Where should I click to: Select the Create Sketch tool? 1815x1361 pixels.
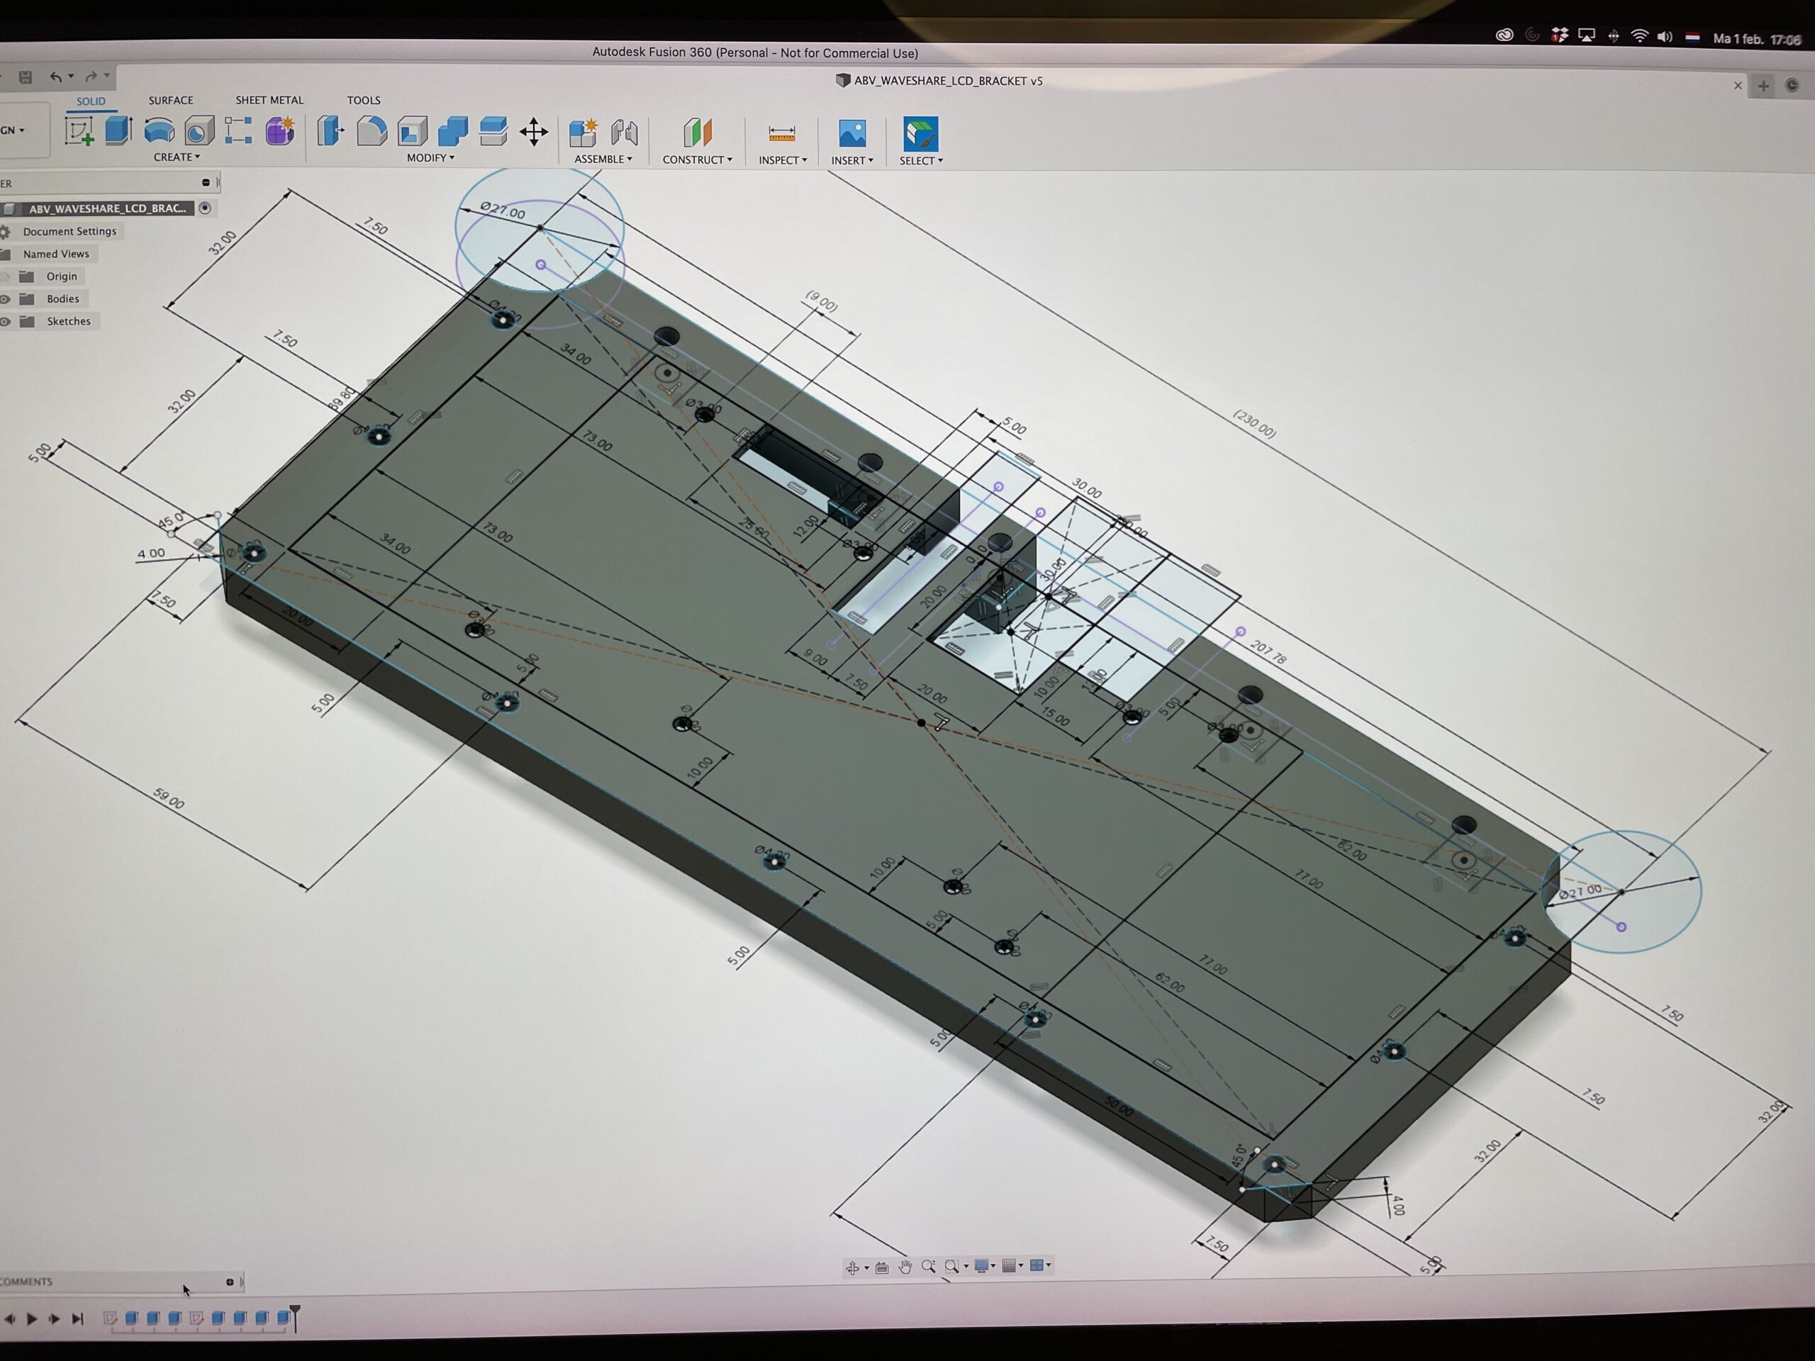pyautogui.click(x=79, y=131)
